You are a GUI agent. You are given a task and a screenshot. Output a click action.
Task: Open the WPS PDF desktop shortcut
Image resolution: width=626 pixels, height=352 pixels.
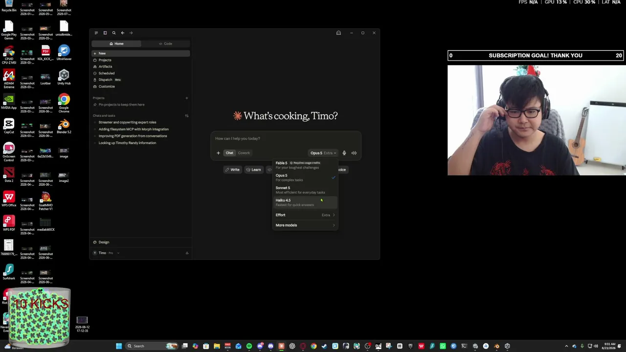click(9, 224)
